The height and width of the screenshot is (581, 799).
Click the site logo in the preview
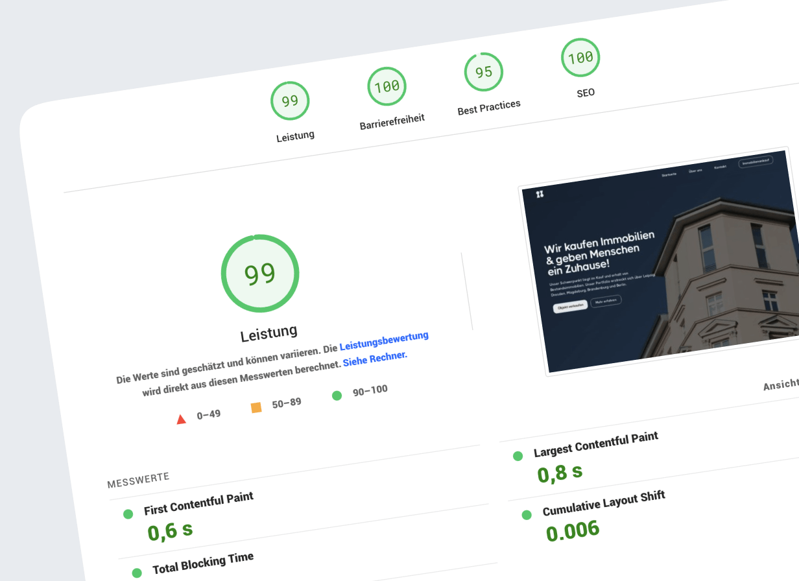tap(540, 195)
